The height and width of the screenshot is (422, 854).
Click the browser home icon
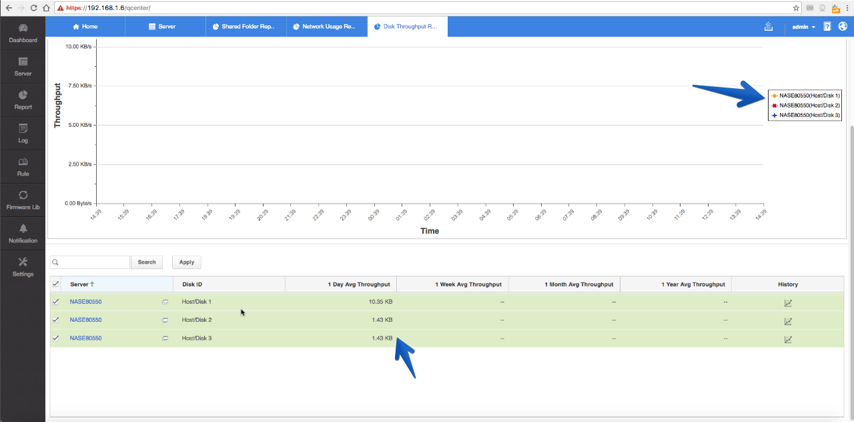tap(46, 8)
